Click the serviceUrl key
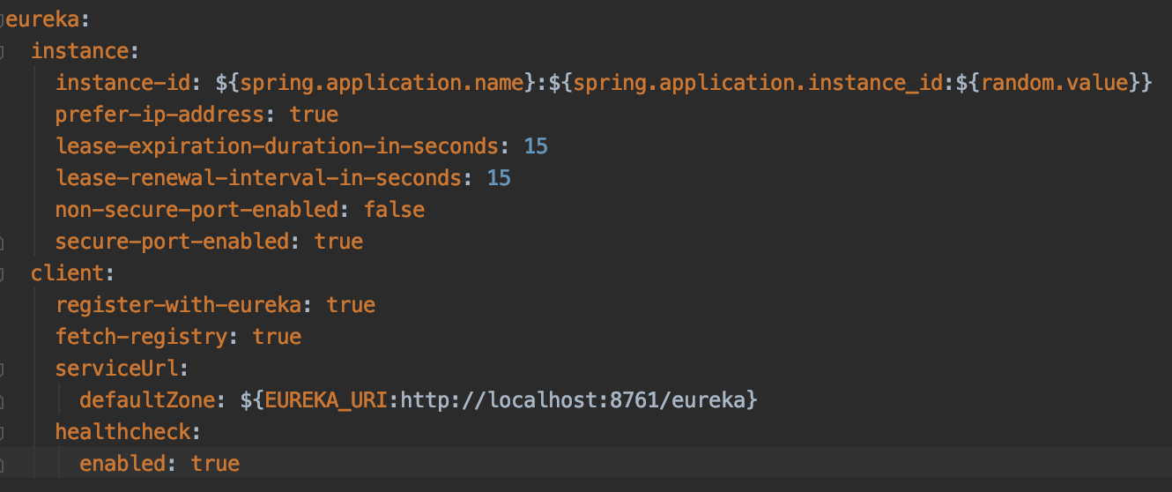1172x492 pixels. coord(116,369)
